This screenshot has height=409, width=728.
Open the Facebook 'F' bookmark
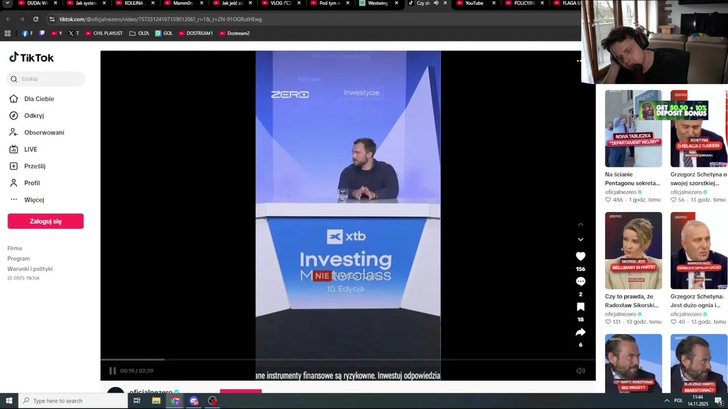click(x=27, y=34)
